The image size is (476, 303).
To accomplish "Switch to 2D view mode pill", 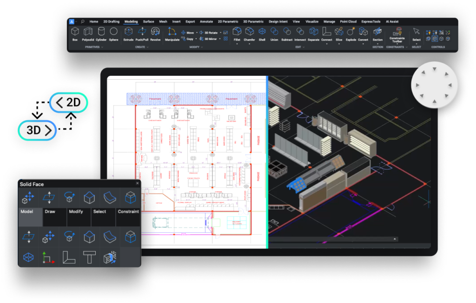I will 68,102.
